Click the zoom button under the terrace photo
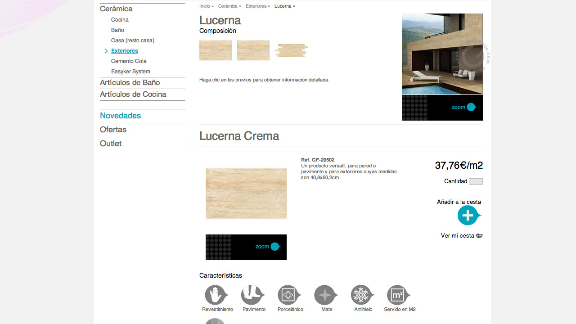576x324 pixels. point(464,107)
